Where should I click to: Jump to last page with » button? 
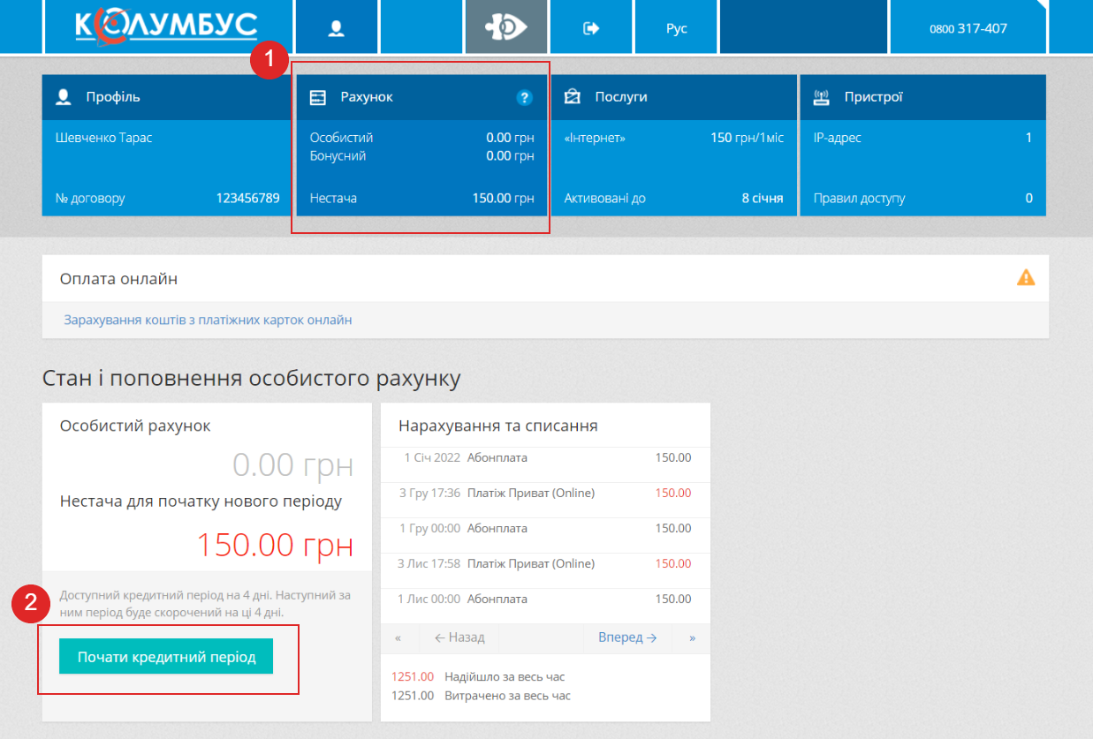pos(692,637)
